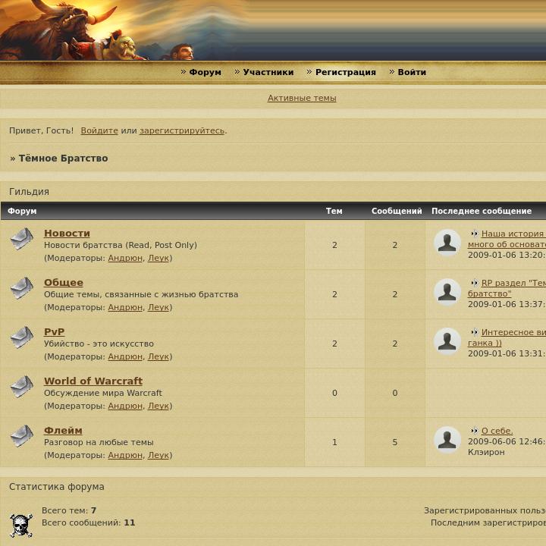
Task: Click the Клэирон author name
Action: (486, 452)
